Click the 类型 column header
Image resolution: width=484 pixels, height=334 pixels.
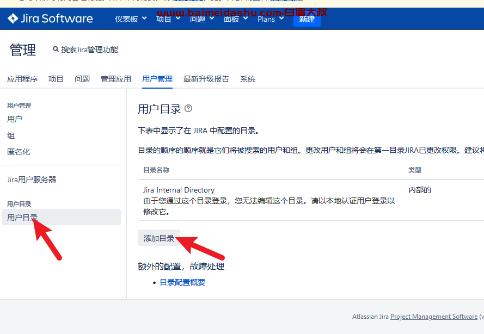click(414, 170)
